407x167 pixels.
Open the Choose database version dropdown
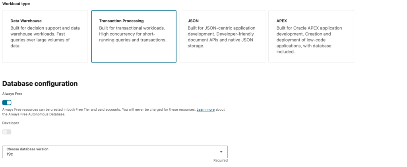tap(115, 152)
